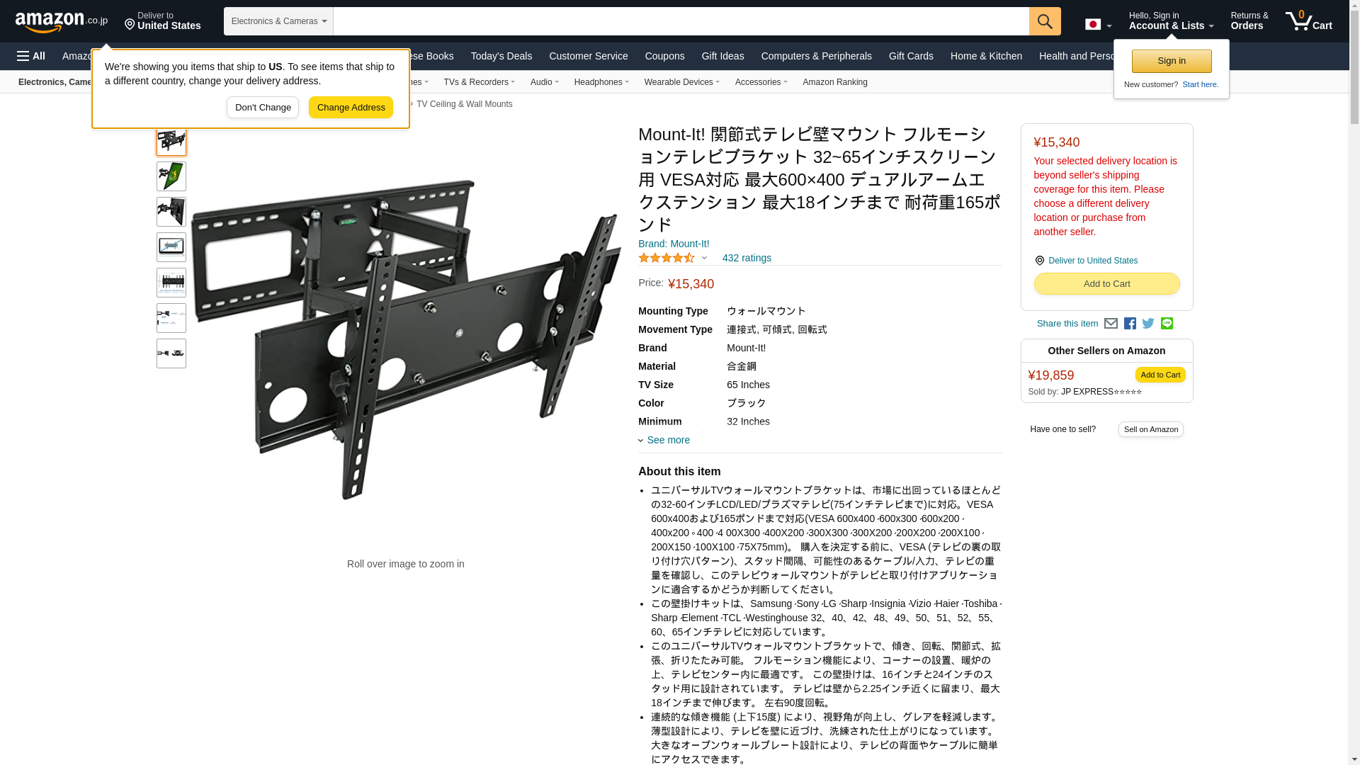1360x765 pixels.
Task: Go to Amazon.co.jp home logo
Action: [x=62, y=21]
